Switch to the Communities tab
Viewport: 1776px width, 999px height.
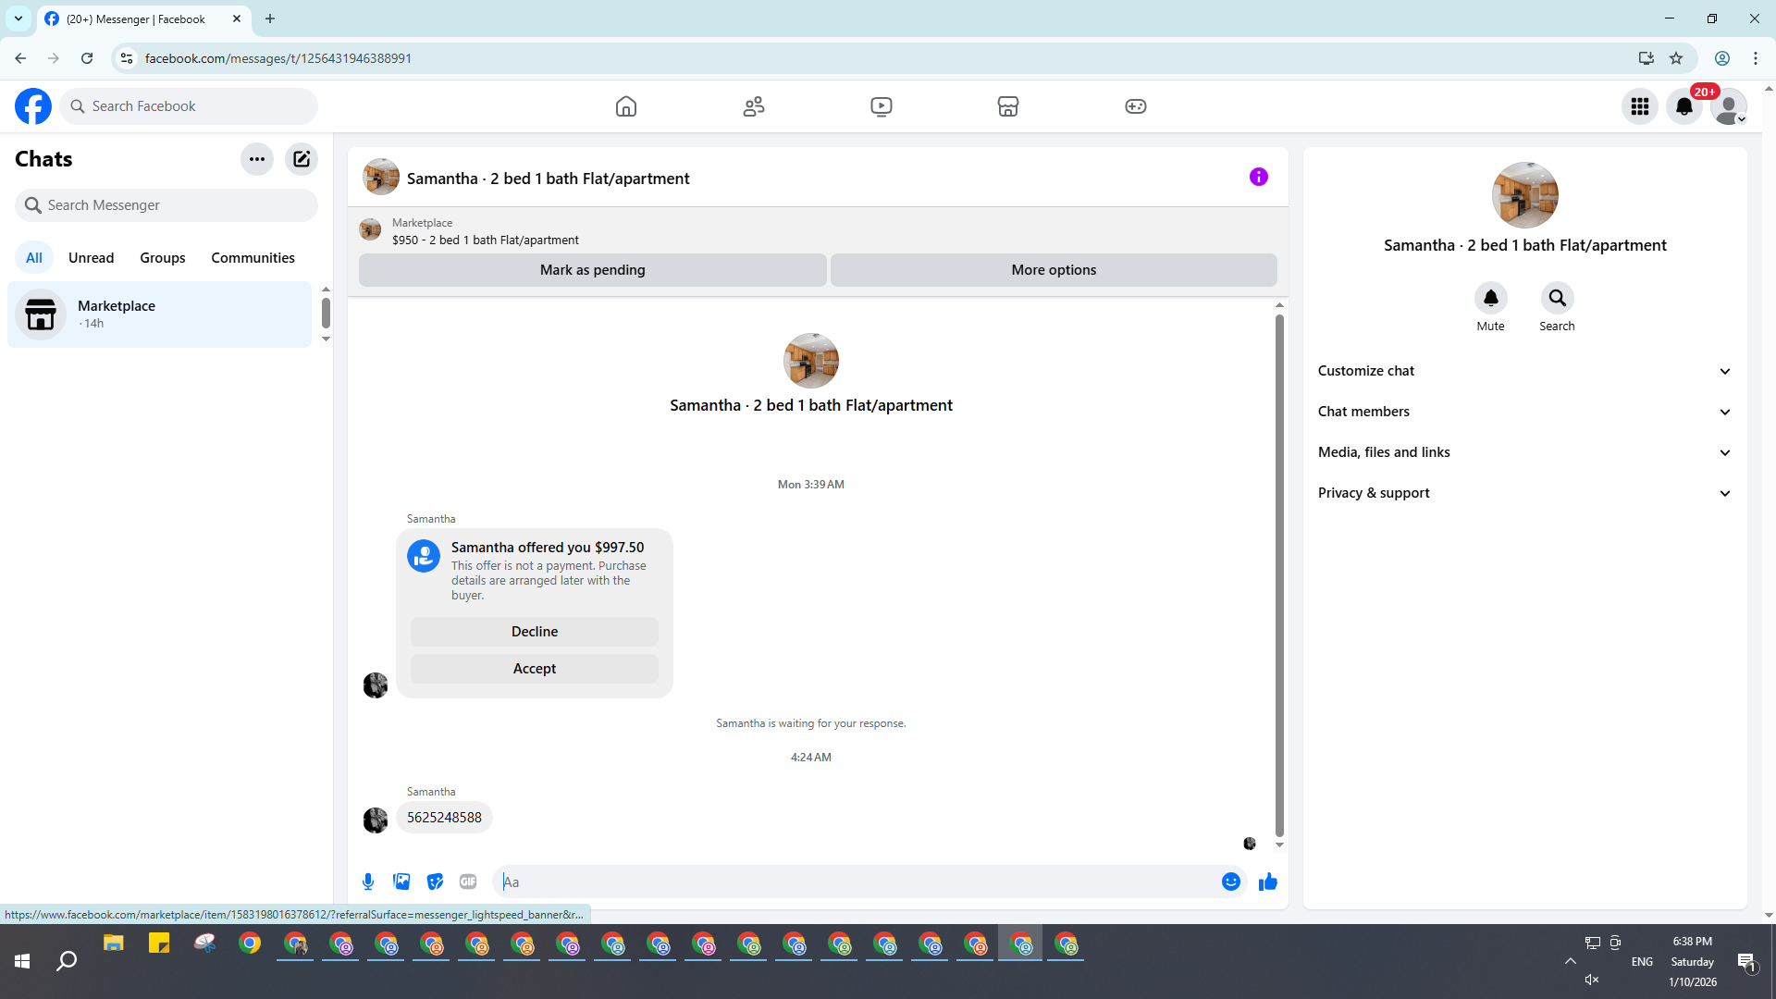253,258
